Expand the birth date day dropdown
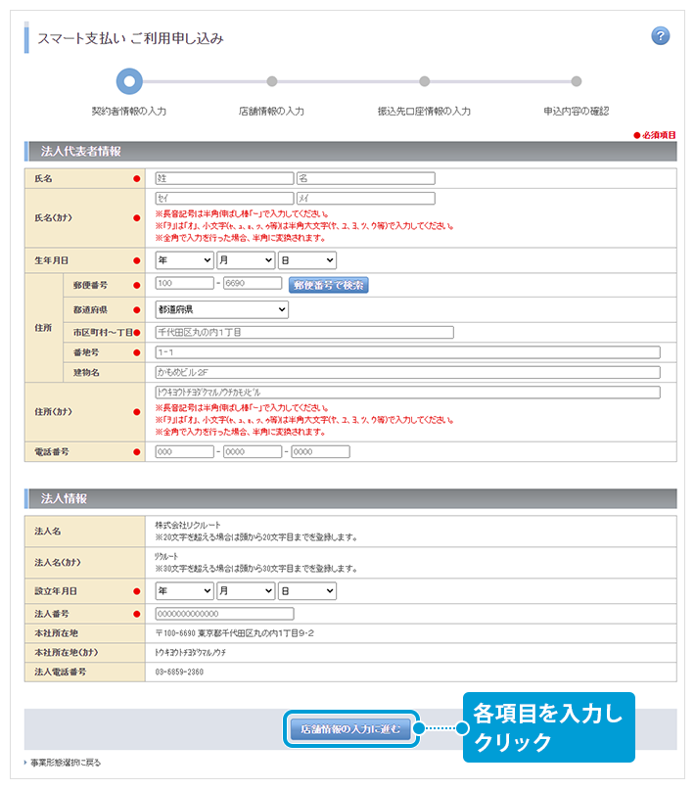The width and height of the screenshot is (695, 789). (x=307, y=260)
